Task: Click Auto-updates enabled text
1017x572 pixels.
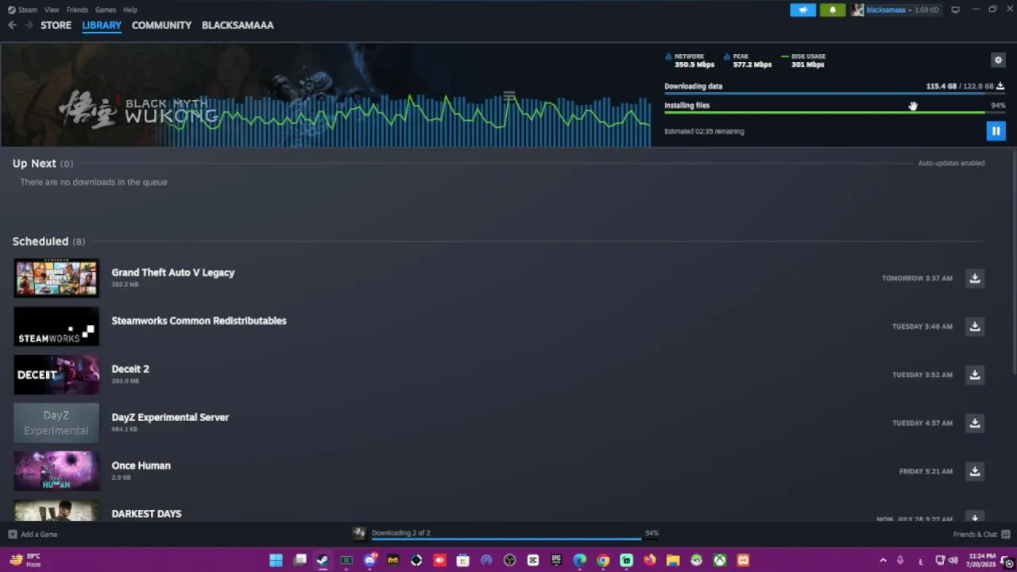Action: pos(951,163)
